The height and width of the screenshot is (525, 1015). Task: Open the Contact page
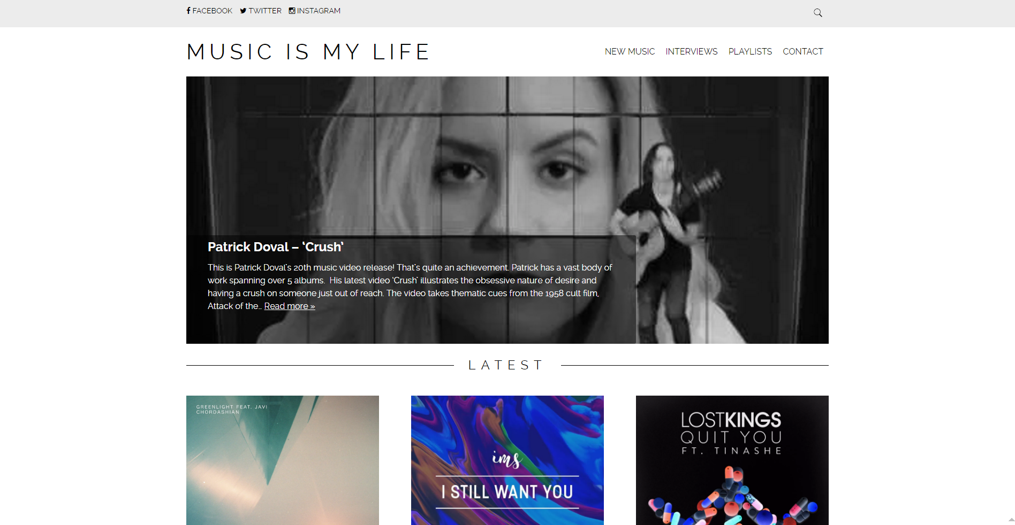click(x=802, y=51)
